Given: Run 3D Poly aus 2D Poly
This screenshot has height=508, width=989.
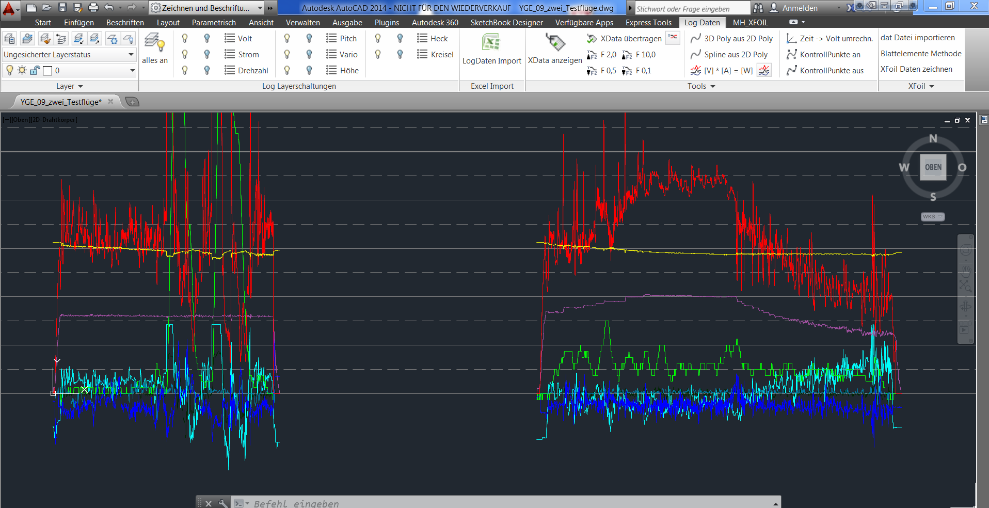Looking at the screenshot, I should coord(731,38).
